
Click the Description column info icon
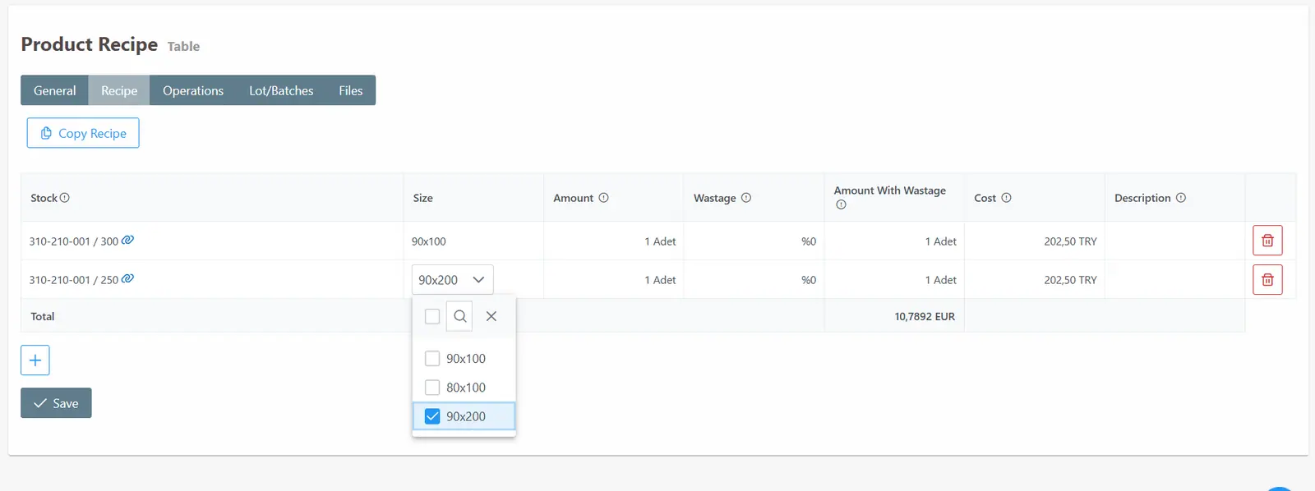click(1181, 198)
